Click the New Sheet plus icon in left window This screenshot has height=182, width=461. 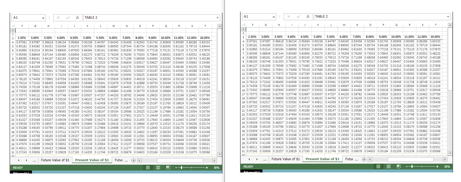pos(134,160)
